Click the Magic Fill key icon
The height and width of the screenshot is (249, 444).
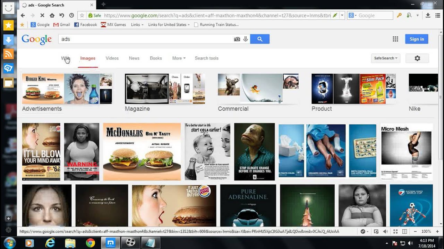tap(399, 15)
